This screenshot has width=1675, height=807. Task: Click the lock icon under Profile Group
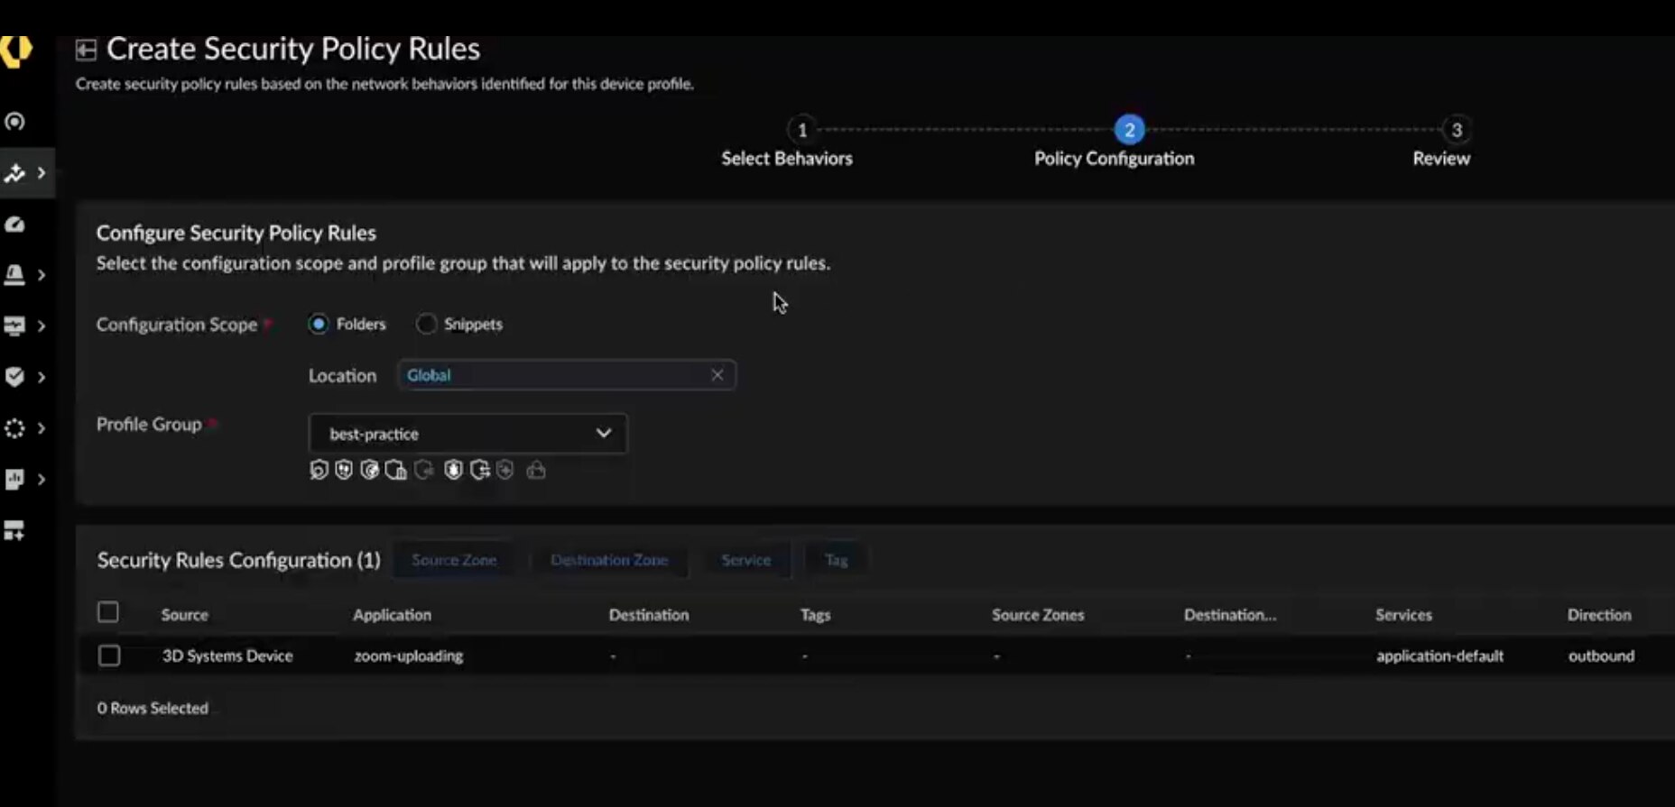[536, 470]
